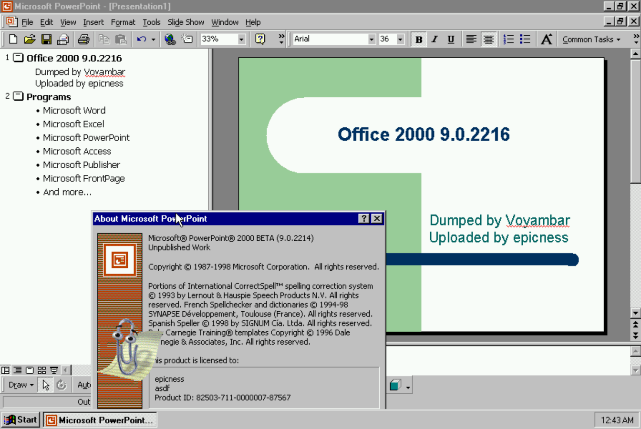
Task: Click the New Slide icon beside the globe
Action: (187, 39)
